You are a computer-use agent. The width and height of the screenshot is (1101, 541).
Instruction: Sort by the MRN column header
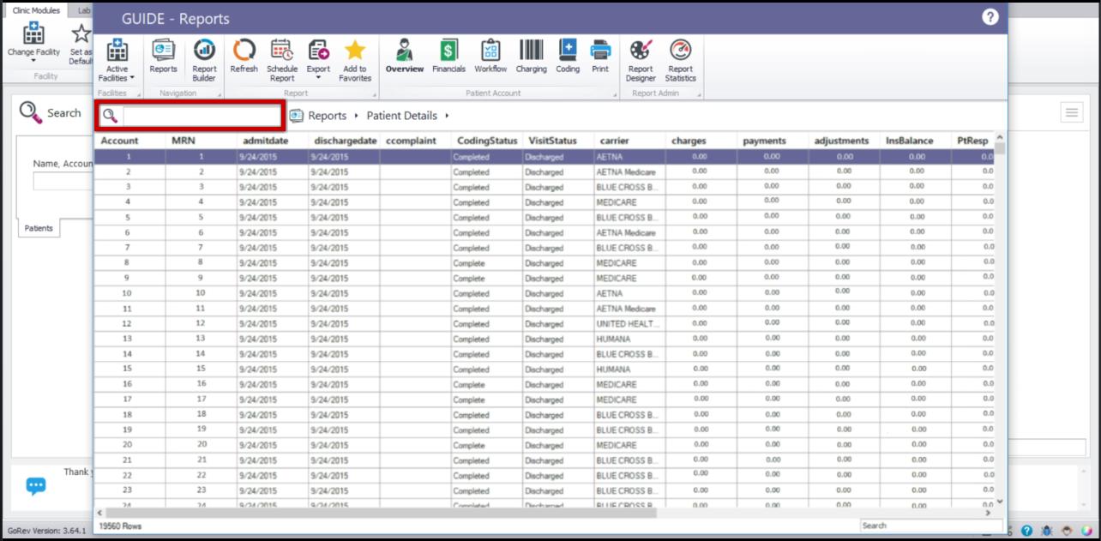[x=202, y=141]
